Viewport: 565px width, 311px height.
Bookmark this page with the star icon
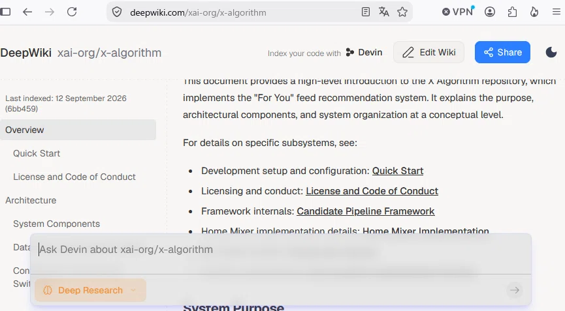pyautogui.click(x=402, y=12)
